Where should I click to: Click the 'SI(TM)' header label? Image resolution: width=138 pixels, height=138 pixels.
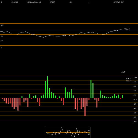click(x=52, y=2)
